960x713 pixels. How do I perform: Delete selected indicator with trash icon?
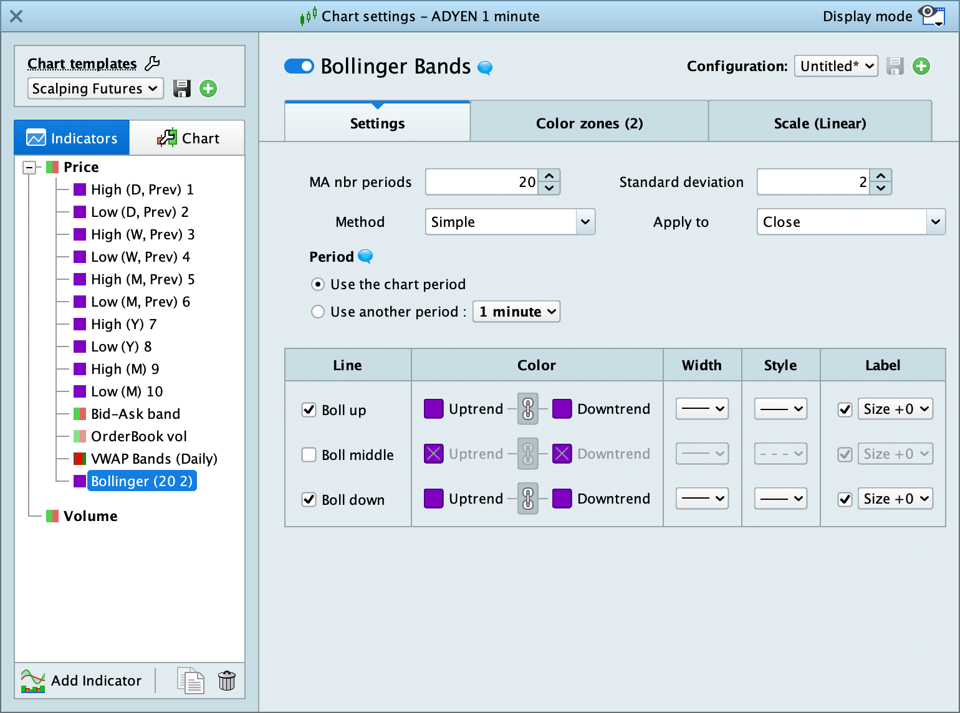coord(227,680)
